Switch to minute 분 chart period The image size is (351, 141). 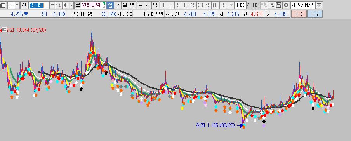[140, 5]
